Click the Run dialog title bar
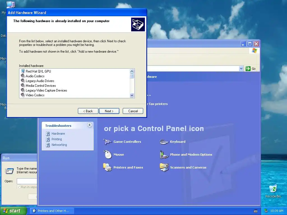287x215 pixels. pos(19,158)
